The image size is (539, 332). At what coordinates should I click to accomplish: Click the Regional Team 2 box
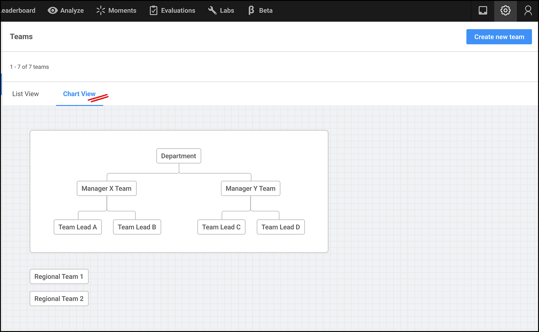[59, 299]
